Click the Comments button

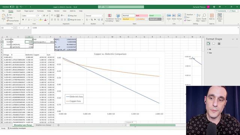tap(221, 11)
